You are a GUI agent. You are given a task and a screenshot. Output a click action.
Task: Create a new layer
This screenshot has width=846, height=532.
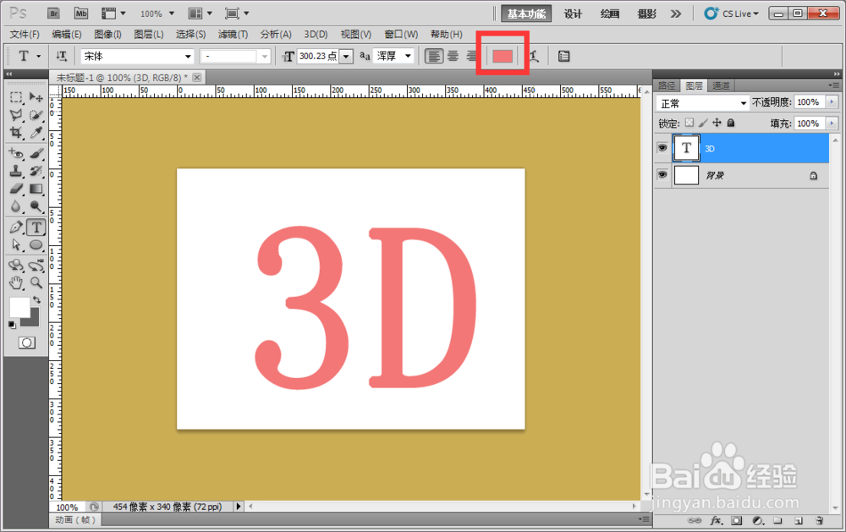(x=797, y=521)
